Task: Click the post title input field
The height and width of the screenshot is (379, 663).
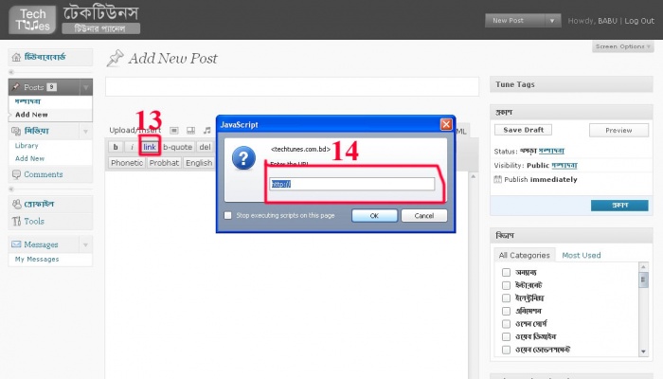Action: pyautogui.click(x=292, y=87)
